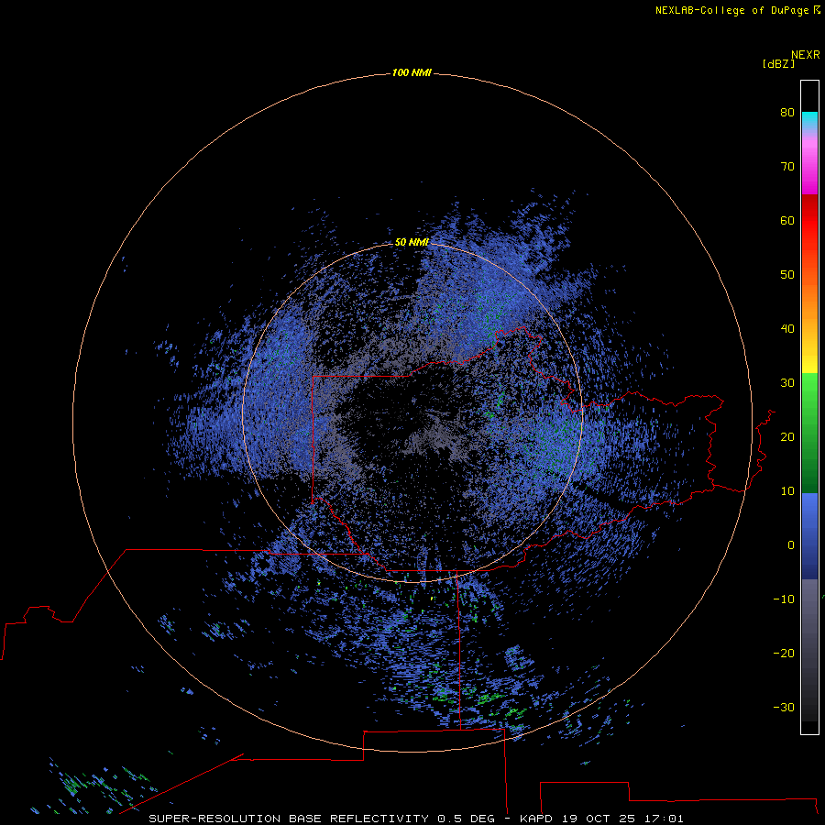Screen dimensions: 825x825
Task: Click the cyan segment of the color bar
Action: (x=809, y=118)
